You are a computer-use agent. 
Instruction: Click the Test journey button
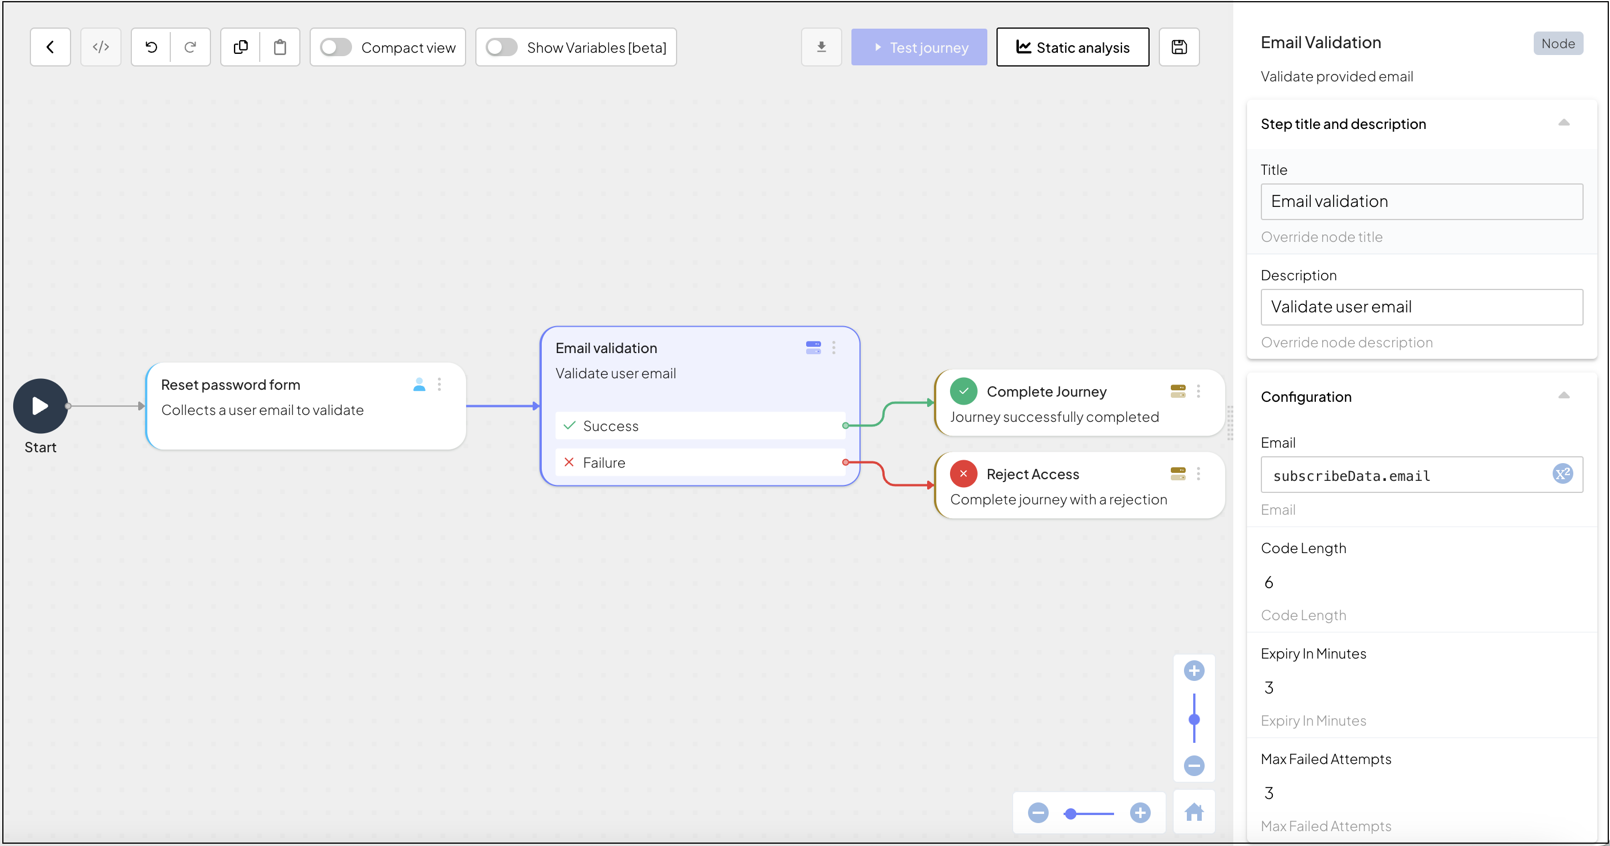[x=919, y=47]
